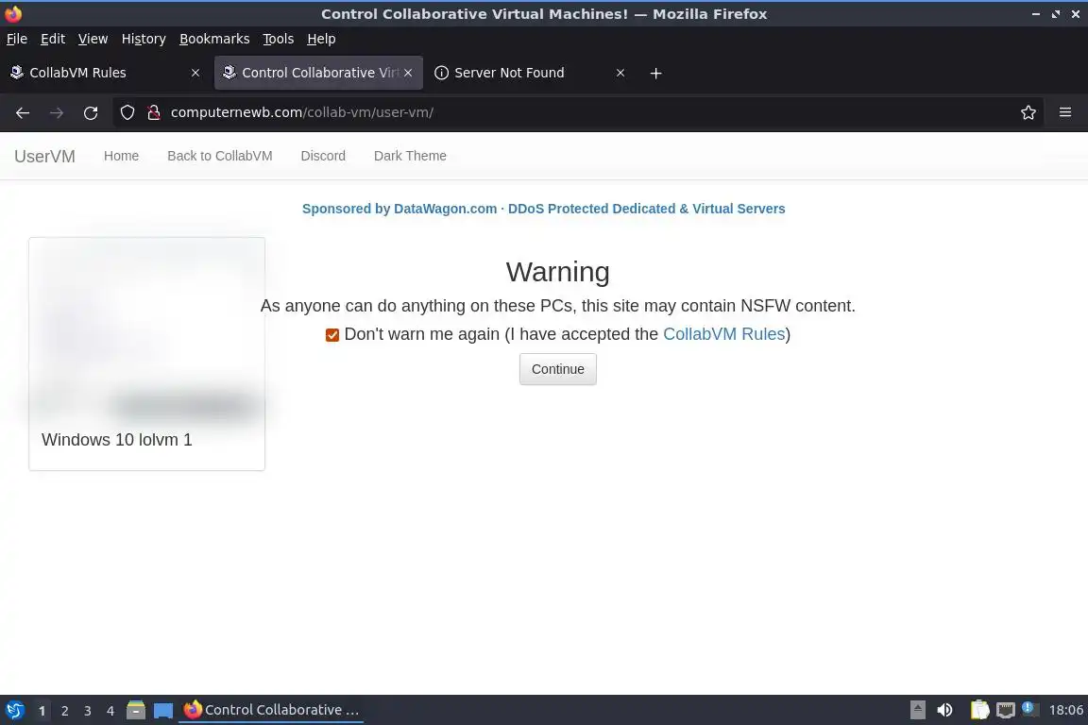The height and width of the screenshot is (725, 1088).
Task: Open the CollabVM Rules link
Action: tap(723, 334)
